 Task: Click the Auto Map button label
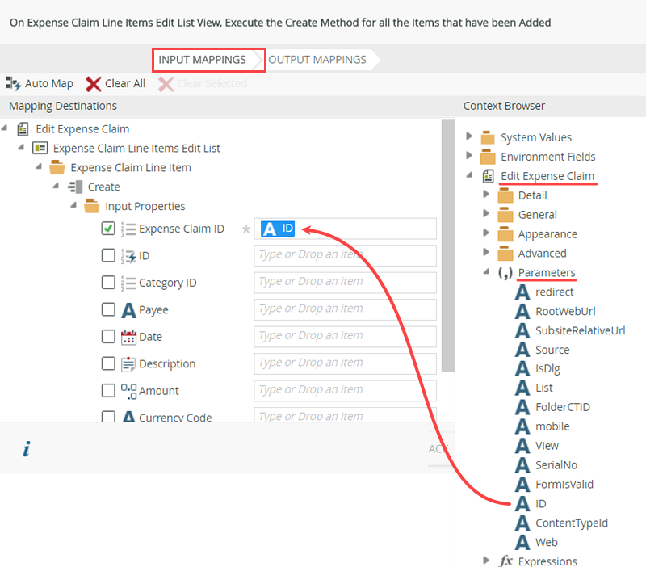(49, 83)
